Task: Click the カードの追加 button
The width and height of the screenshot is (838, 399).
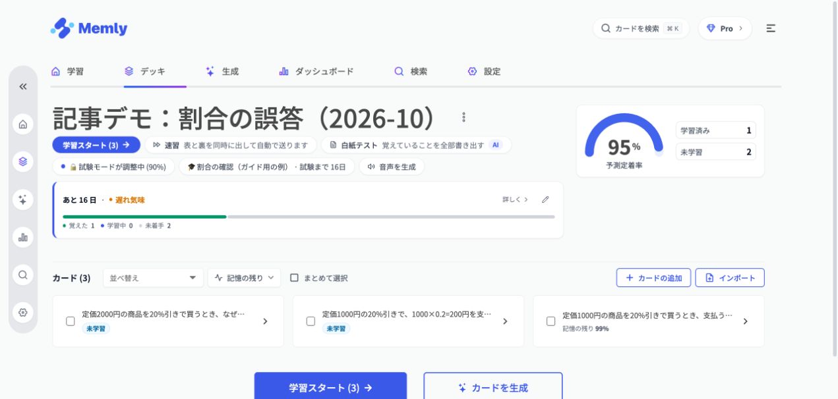Action: [653, 278]
